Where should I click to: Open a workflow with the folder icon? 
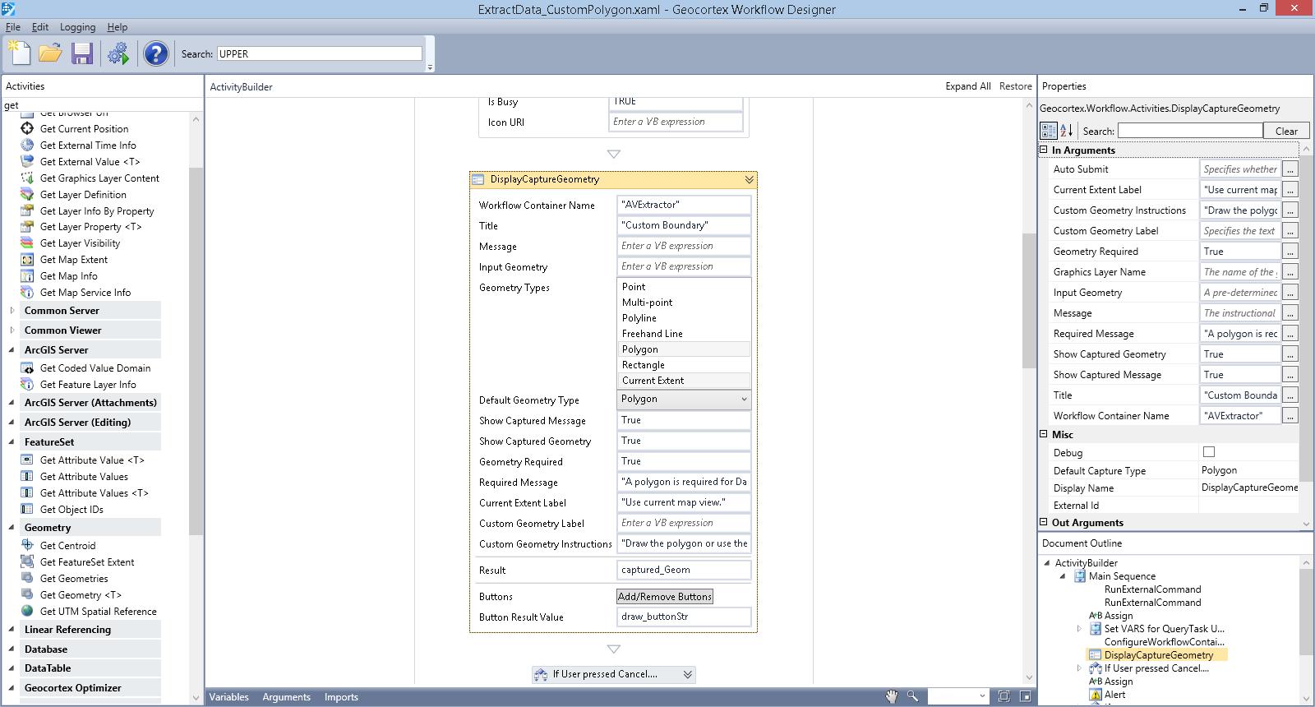[50, 53]
